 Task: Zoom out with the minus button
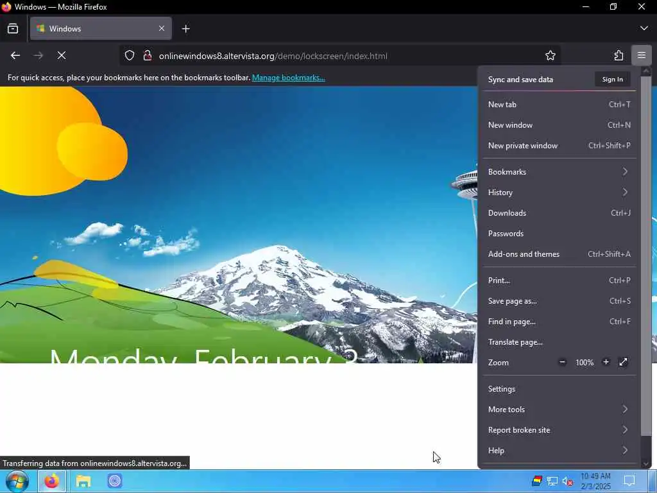click(x=562, y=362)
